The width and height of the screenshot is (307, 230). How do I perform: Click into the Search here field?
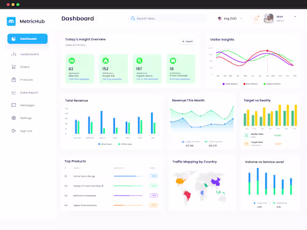[x=167, y=18]
